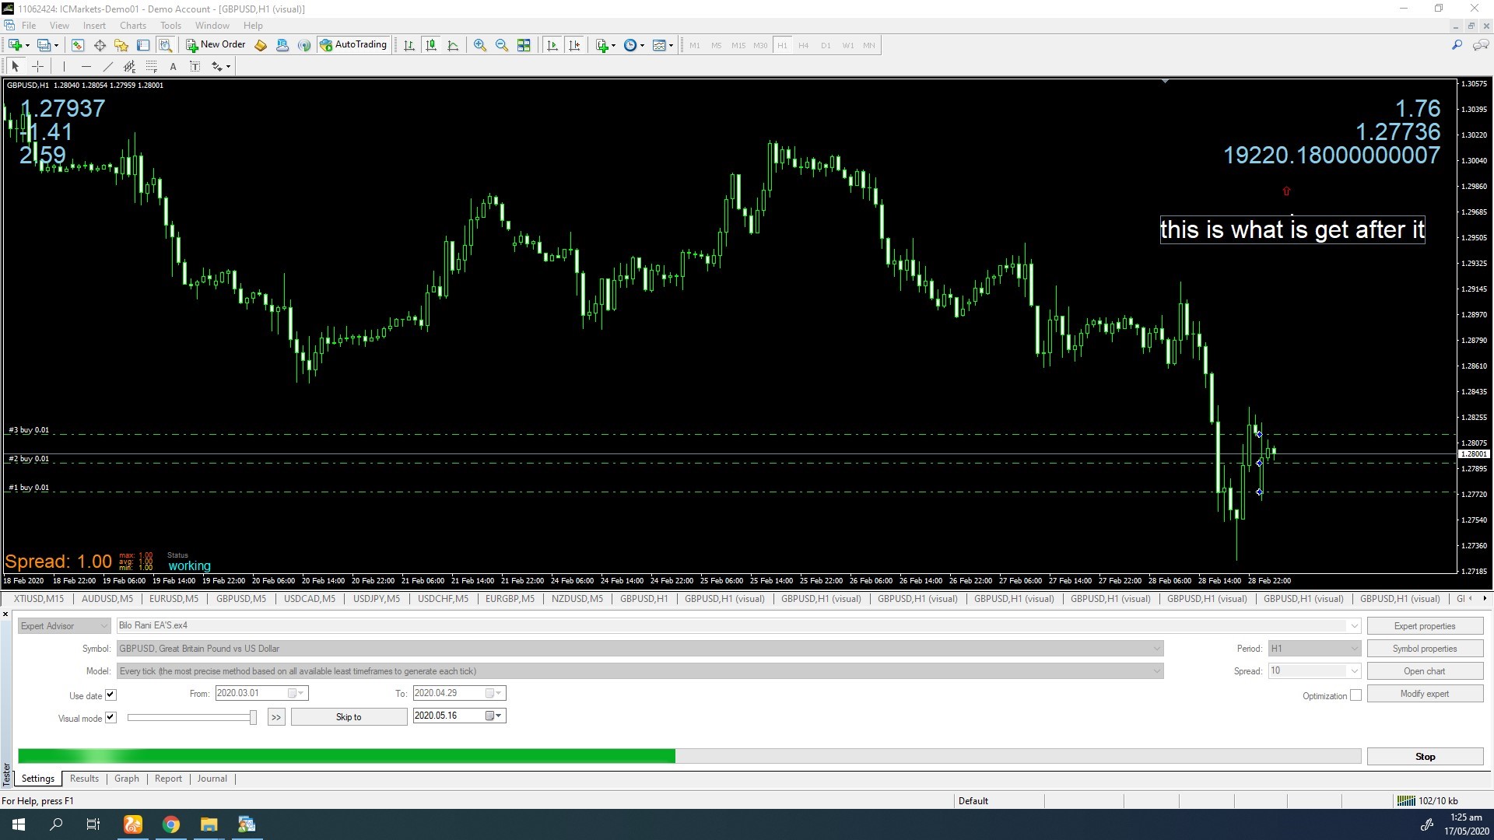Viewport: 1494px width, 840px height.
Task: Click the tester progress bar
Action: [x=689, y=756]
